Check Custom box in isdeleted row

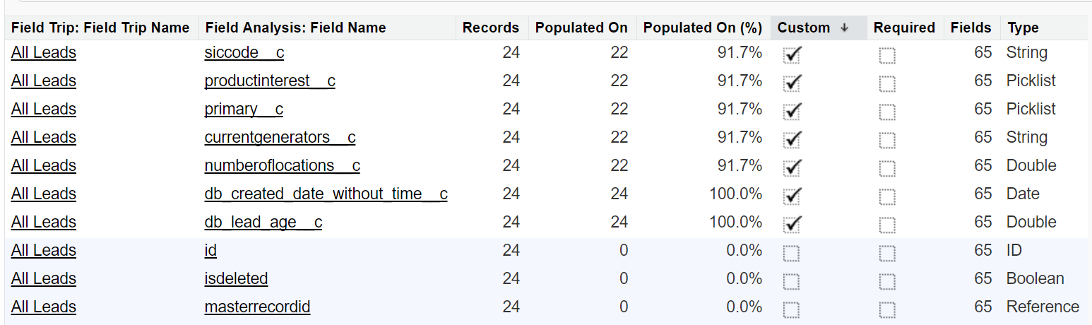(x=792, y=281)
